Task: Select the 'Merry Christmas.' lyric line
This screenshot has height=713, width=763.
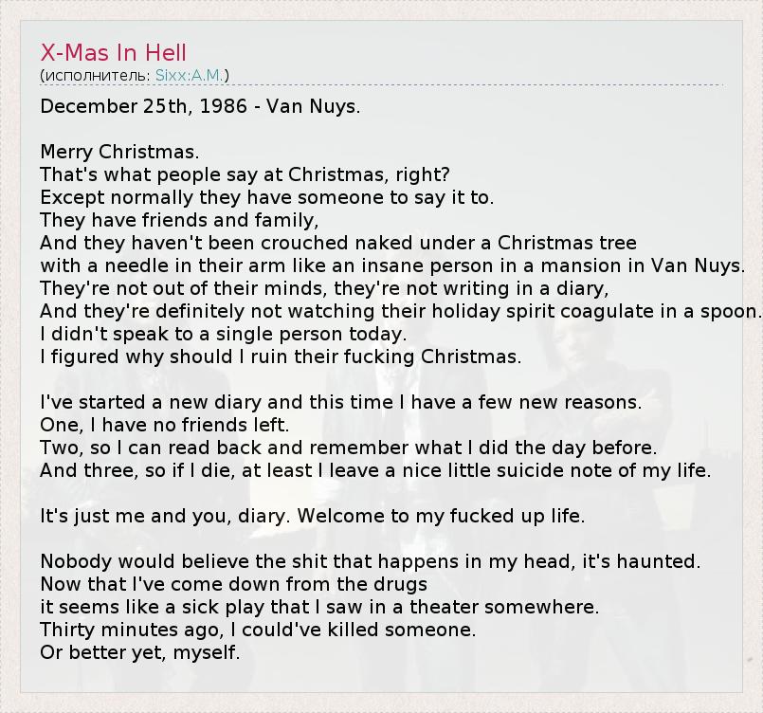Action: [x=119, y=152]
